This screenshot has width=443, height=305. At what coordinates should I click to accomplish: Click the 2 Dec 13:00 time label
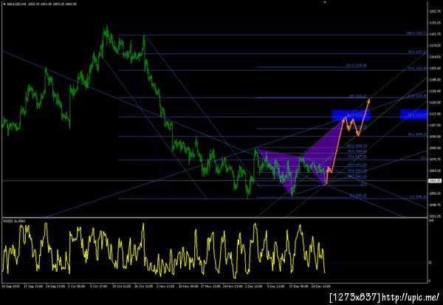tap(254, 287)
